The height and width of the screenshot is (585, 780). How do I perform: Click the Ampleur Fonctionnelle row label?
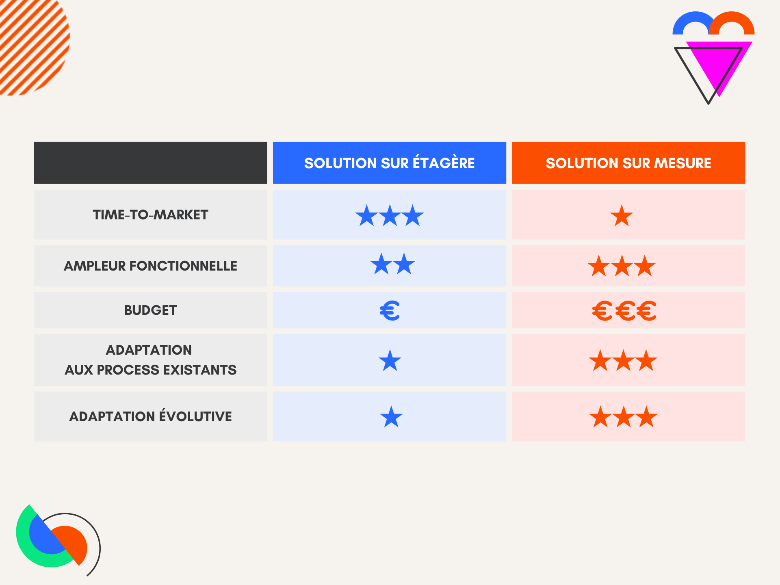150,266
